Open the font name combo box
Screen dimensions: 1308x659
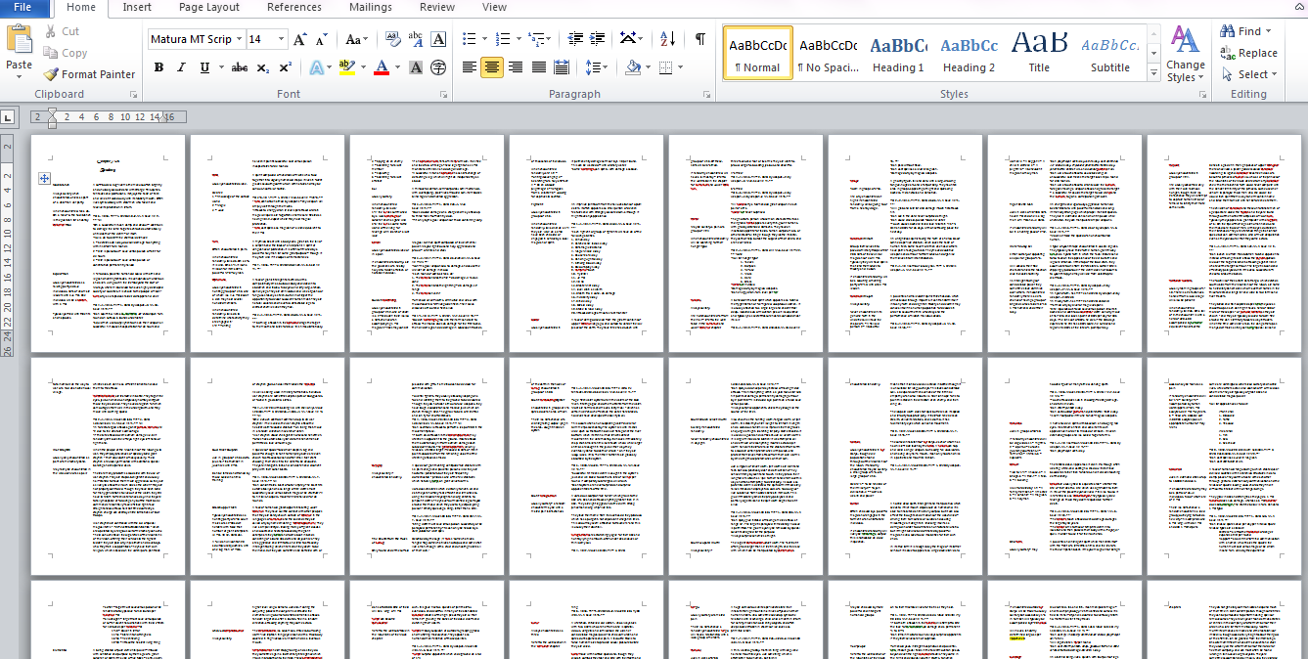click(196, 39)
